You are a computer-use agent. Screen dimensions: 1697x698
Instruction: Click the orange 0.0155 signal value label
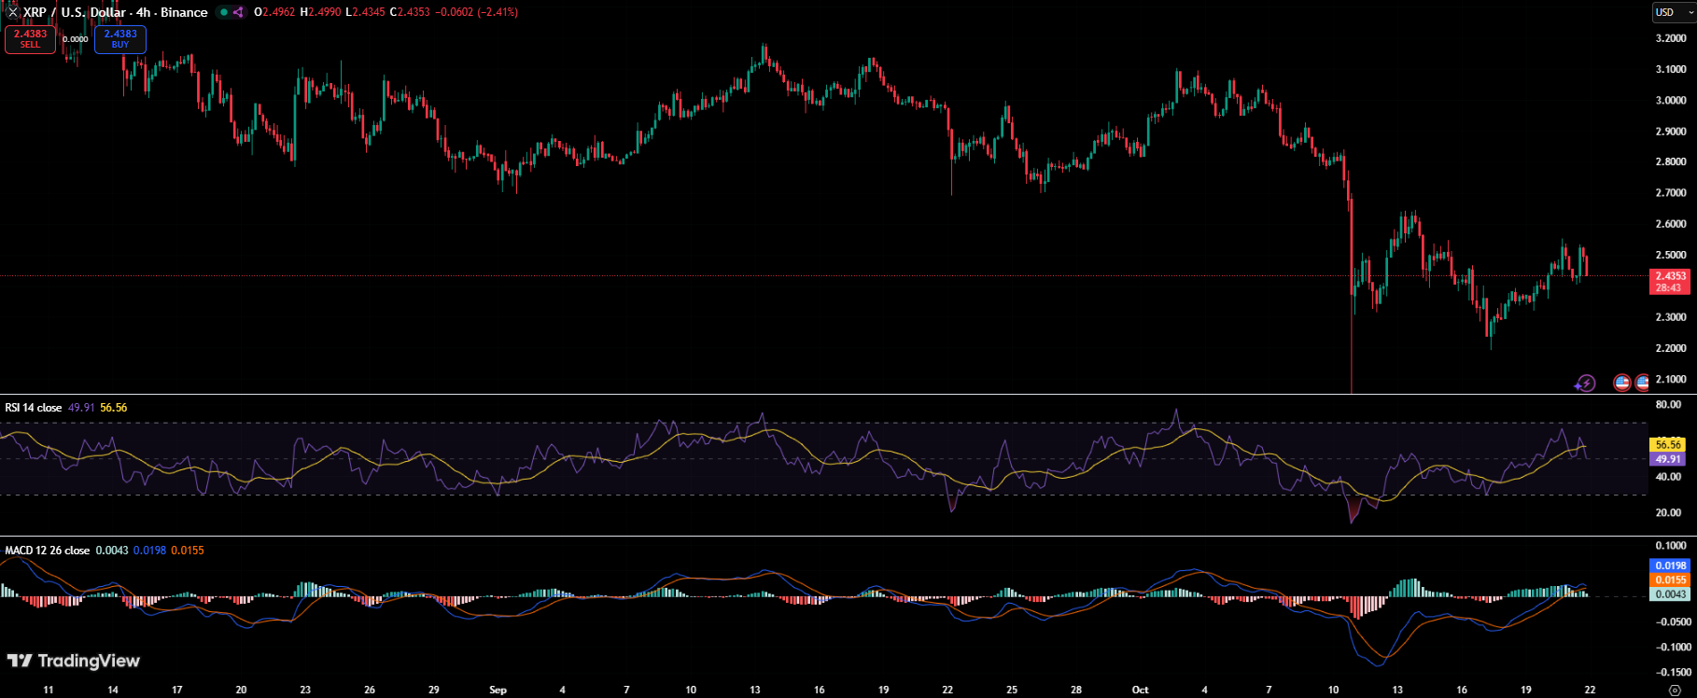(x=1670, y=579)
